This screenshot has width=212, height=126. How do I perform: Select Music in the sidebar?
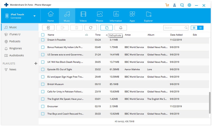click(20, 27)
